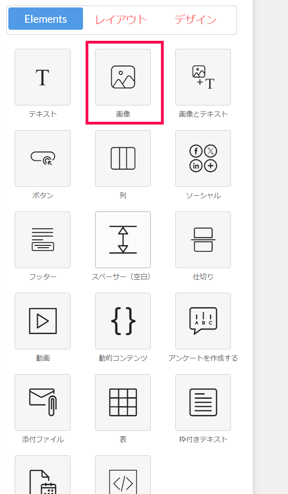Select the 添付ファイル envelope element
Screen dimensions: 288x494
[43, 402]
